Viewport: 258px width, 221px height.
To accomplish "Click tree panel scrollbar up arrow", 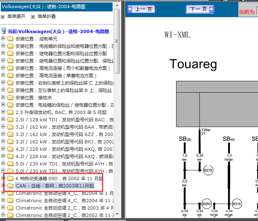I will tap(117, 5).
